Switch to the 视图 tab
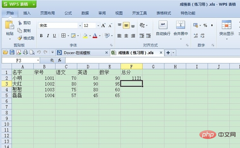240x148 pixels. point(119,13)
